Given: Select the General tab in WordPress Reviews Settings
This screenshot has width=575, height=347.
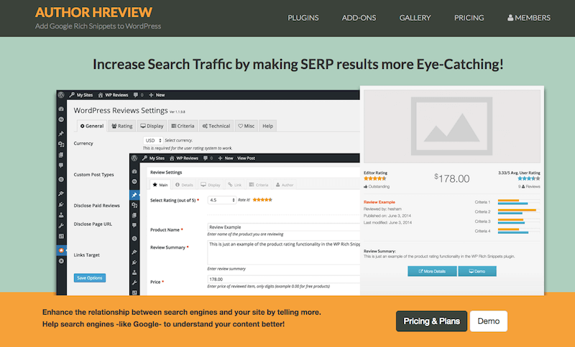Looking at the screenshot, I should click(92, 126).
